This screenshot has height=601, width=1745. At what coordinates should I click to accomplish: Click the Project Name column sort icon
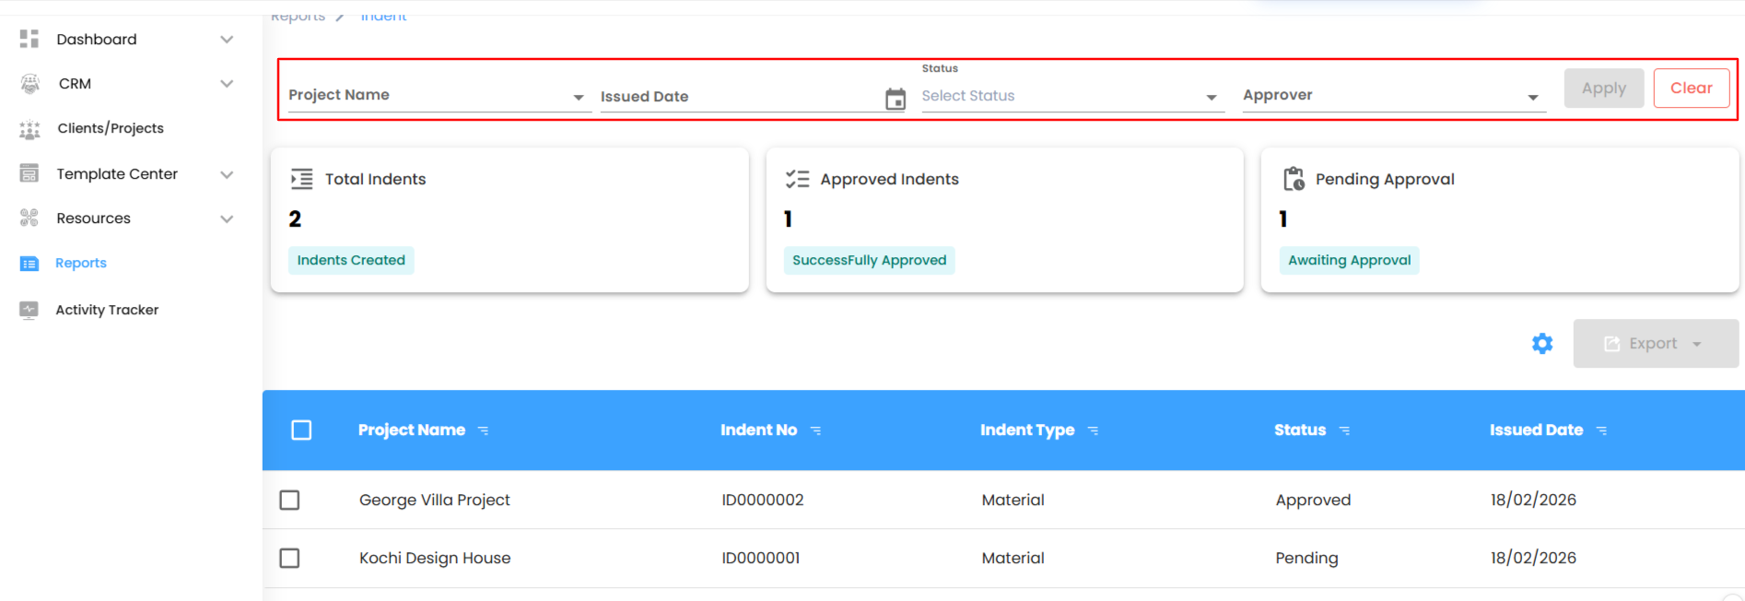[x=483, y=430]
